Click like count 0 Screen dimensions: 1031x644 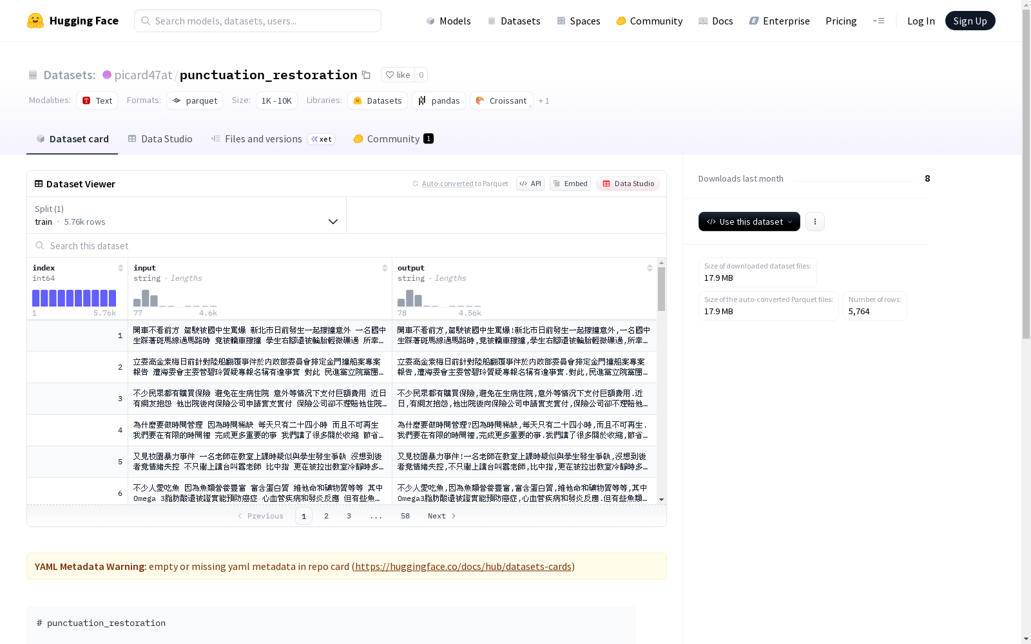coord(421,75)
